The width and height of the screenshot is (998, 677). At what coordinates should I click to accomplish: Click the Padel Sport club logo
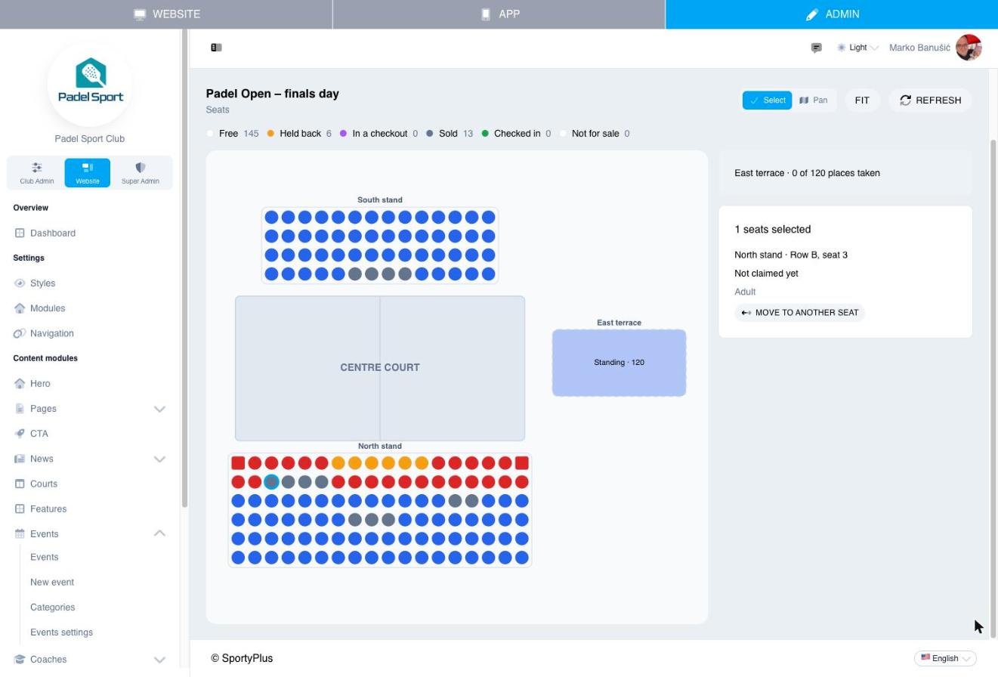[90, 84]
